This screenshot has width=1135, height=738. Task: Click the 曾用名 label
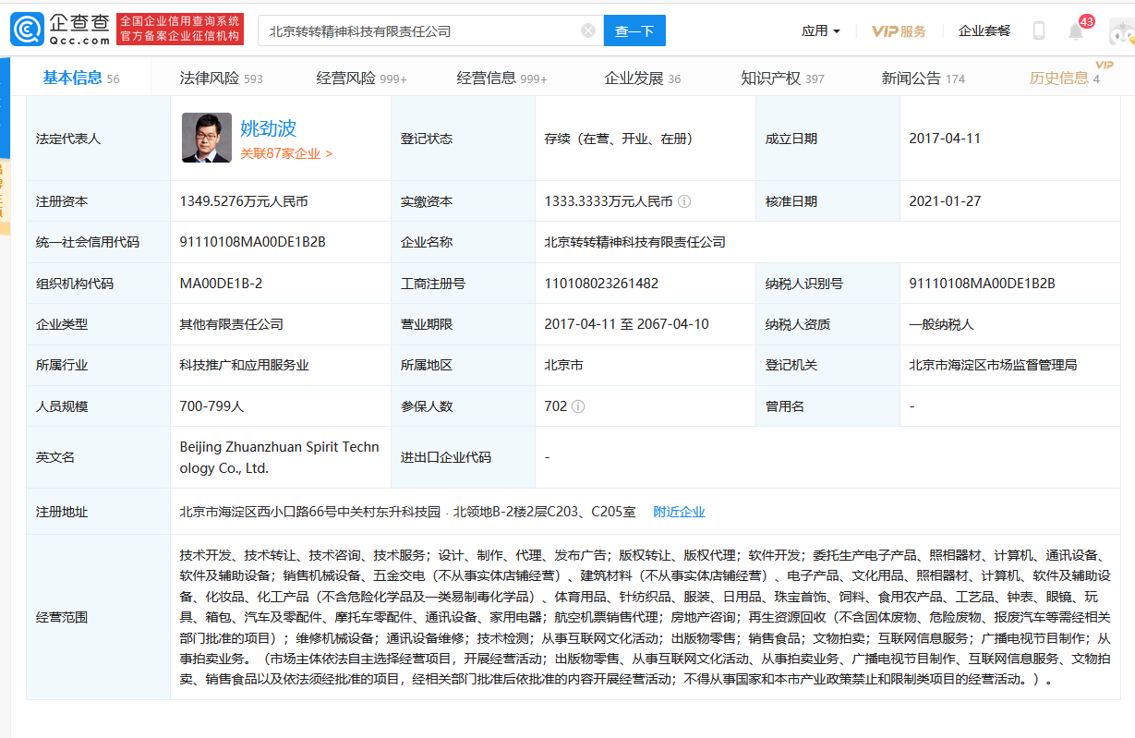[x=785, y=406]
